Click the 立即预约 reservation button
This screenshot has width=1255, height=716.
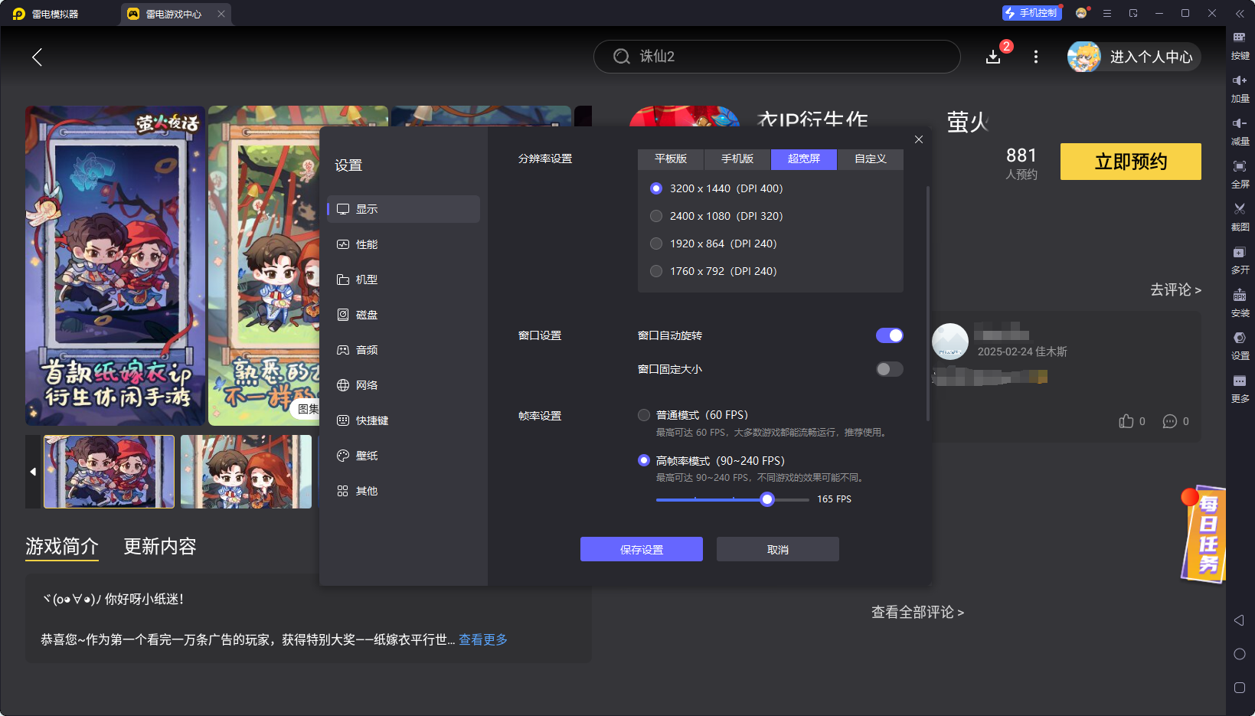[1130, 162]
